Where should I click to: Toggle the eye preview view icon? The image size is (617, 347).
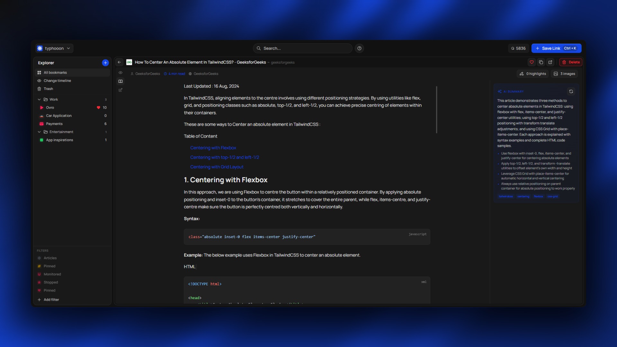point(121,73)
